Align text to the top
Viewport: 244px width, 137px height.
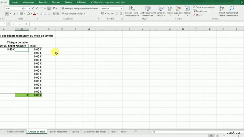pos(41,9)
